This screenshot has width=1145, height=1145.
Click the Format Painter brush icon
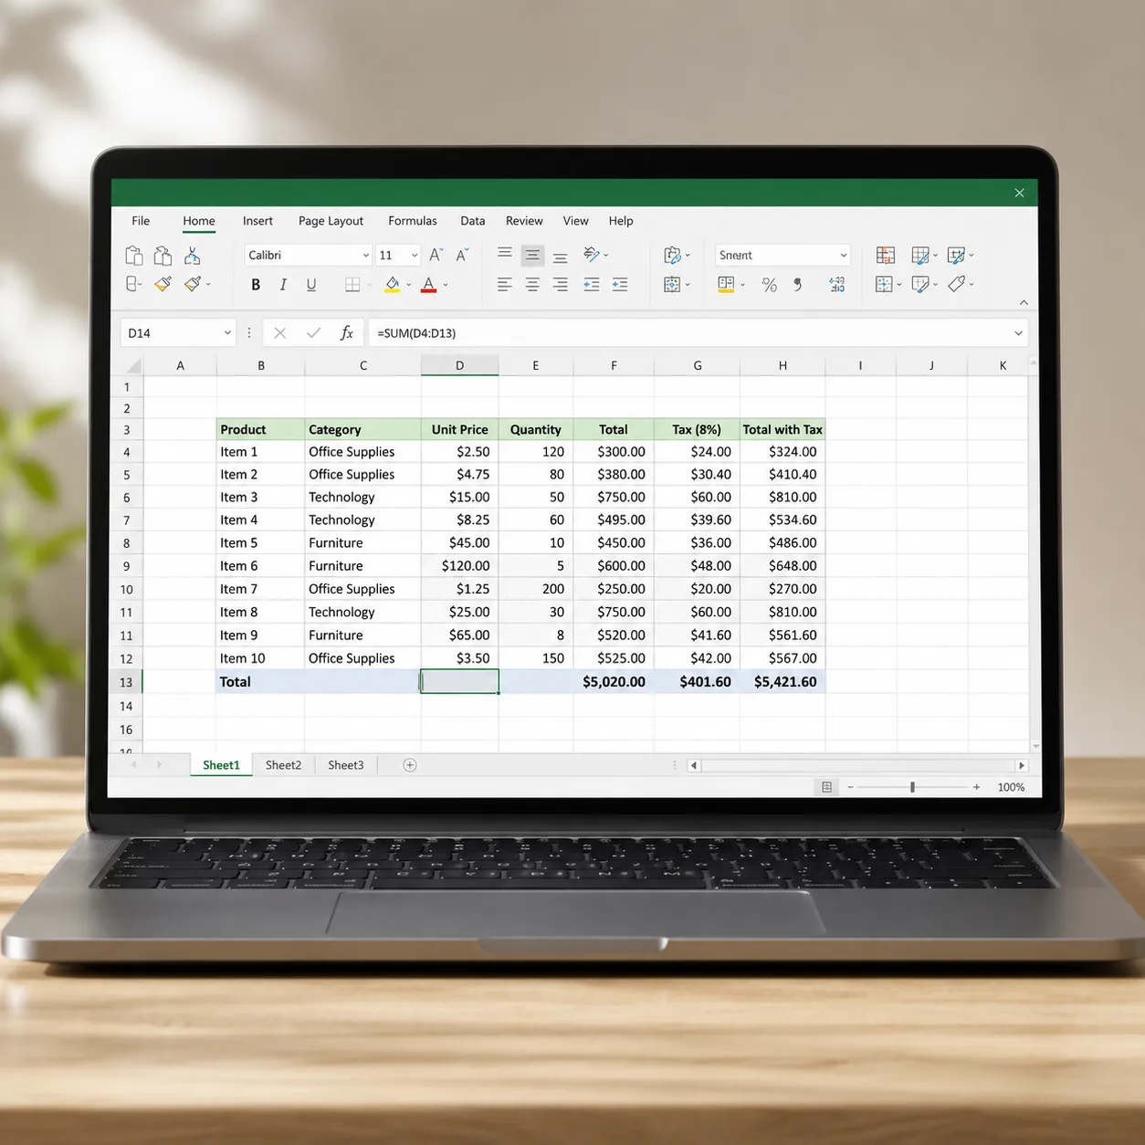[163, 284]
